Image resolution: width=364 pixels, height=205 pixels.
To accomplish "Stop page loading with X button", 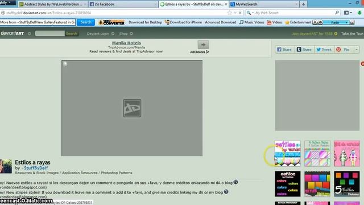I will click(x=240, y=13).
